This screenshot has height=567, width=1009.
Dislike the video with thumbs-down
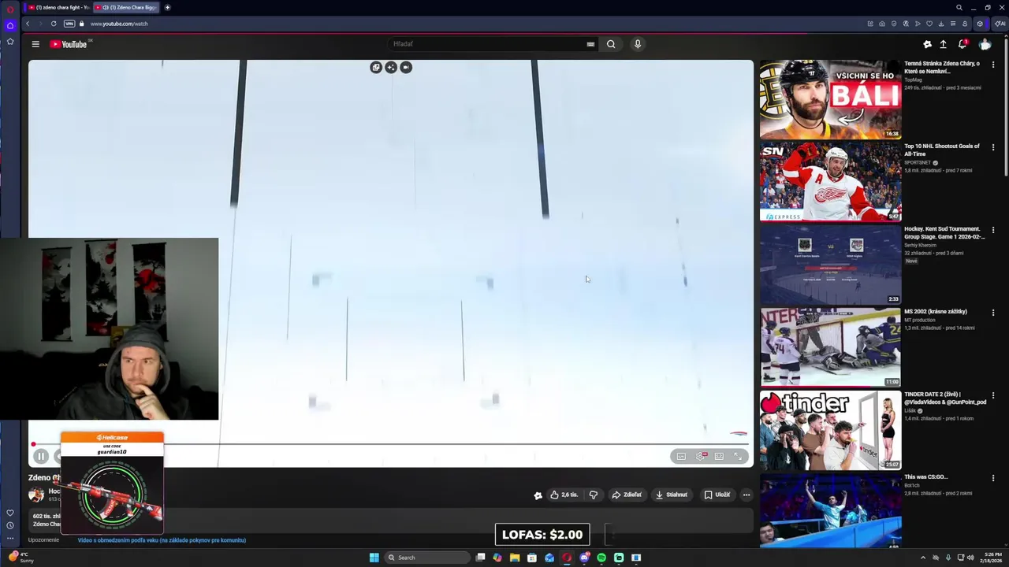[594, 495]
